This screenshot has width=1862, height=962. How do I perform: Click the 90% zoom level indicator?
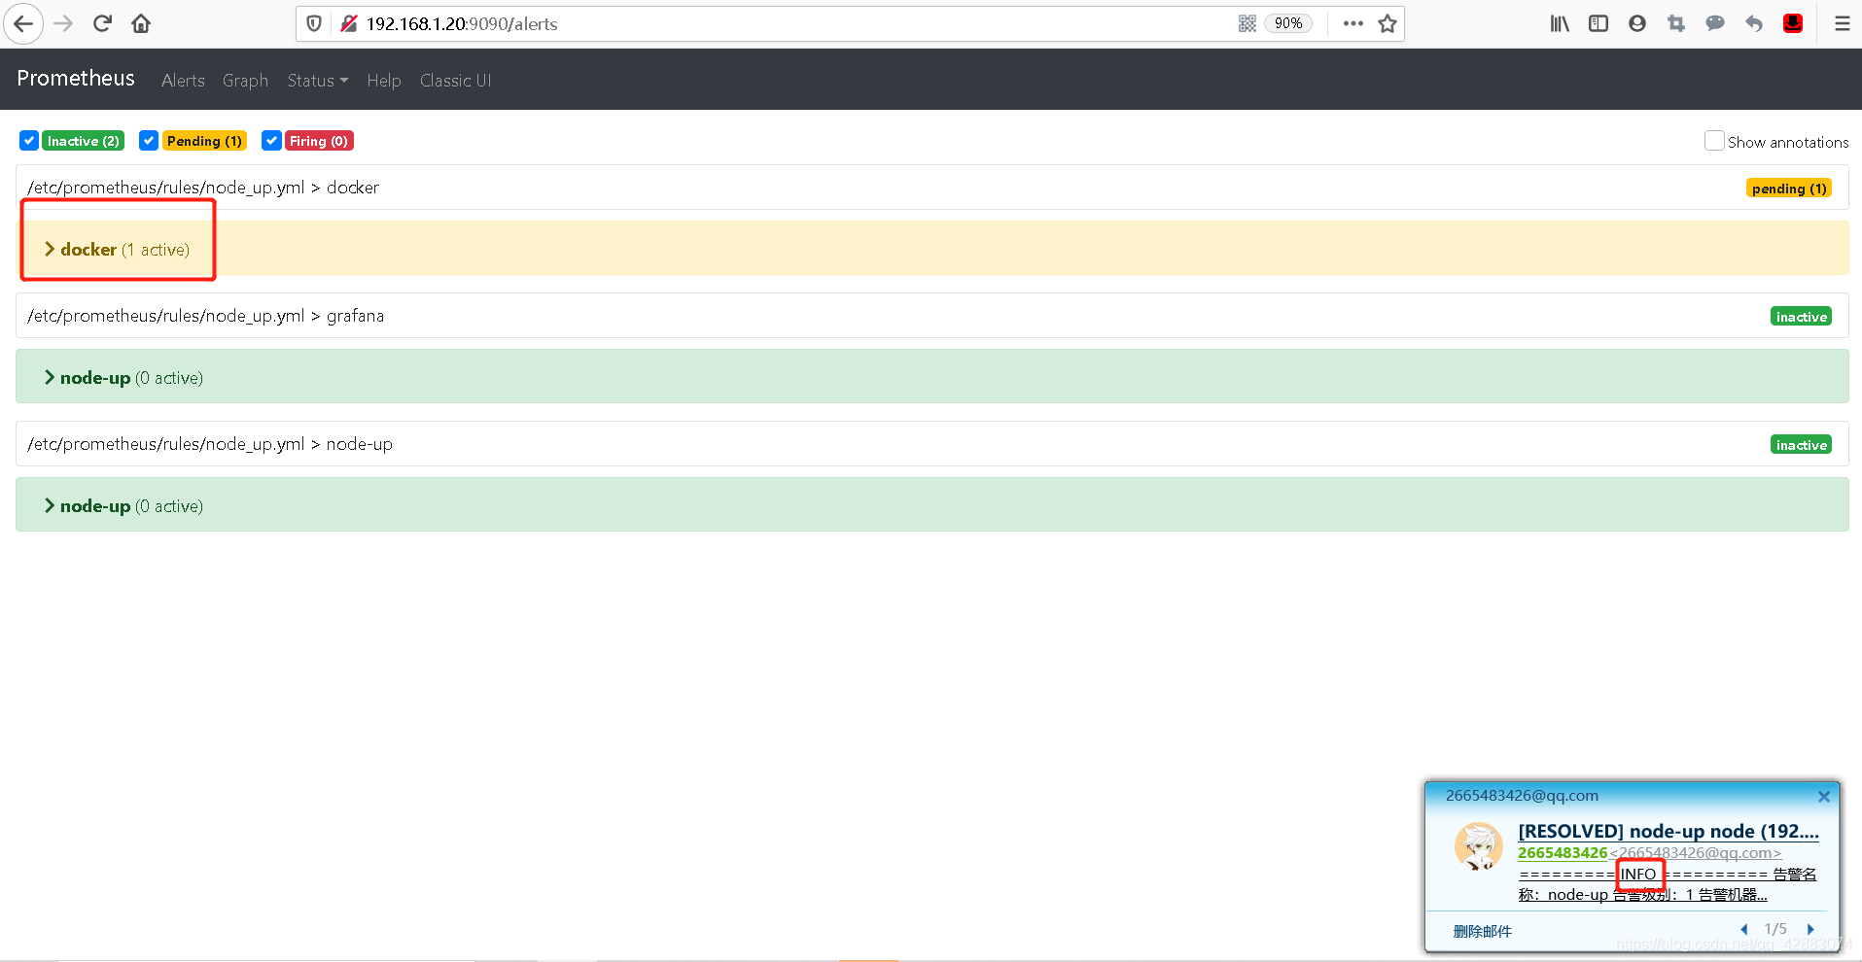point(1288,23)
